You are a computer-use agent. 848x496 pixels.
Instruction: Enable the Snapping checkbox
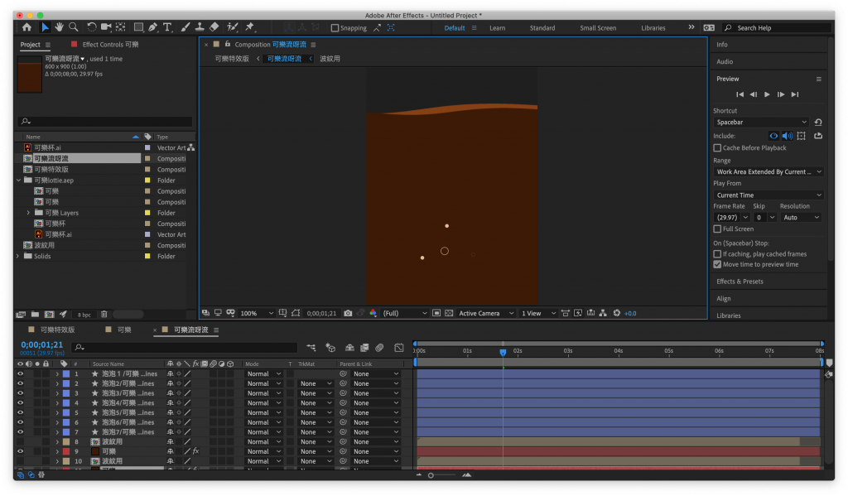[x=335, y=28]
